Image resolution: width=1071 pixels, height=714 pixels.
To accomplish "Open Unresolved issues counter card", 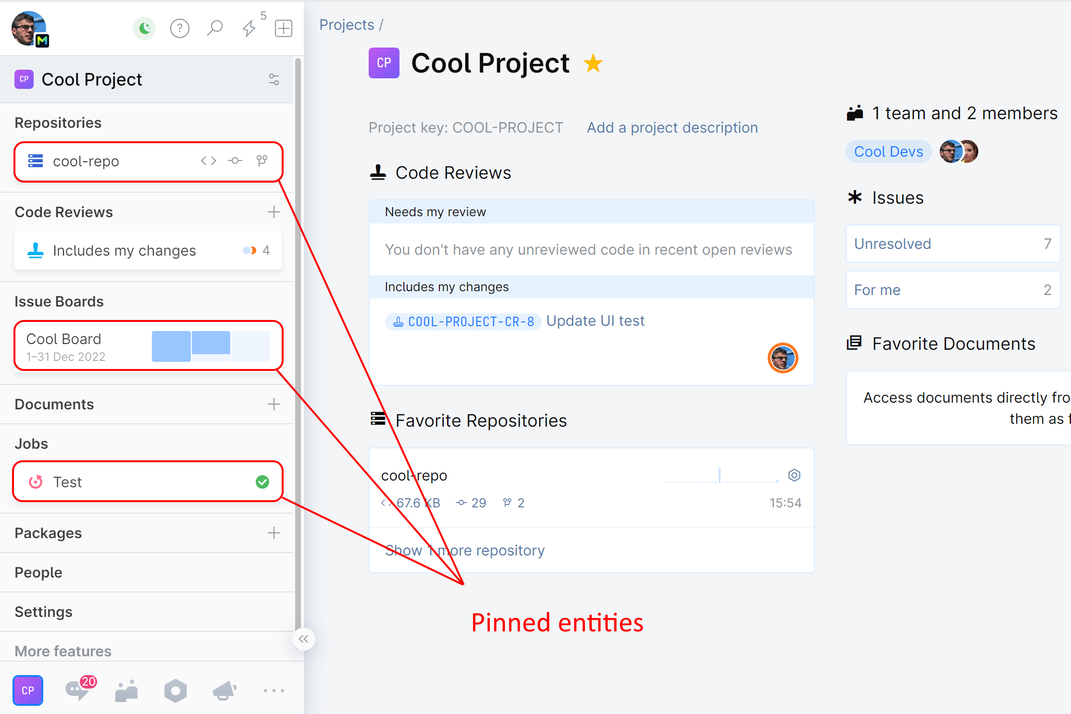I will pos(952,244).
